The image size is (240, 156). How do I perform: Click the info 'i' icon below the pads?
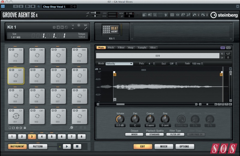coord(17,128)
